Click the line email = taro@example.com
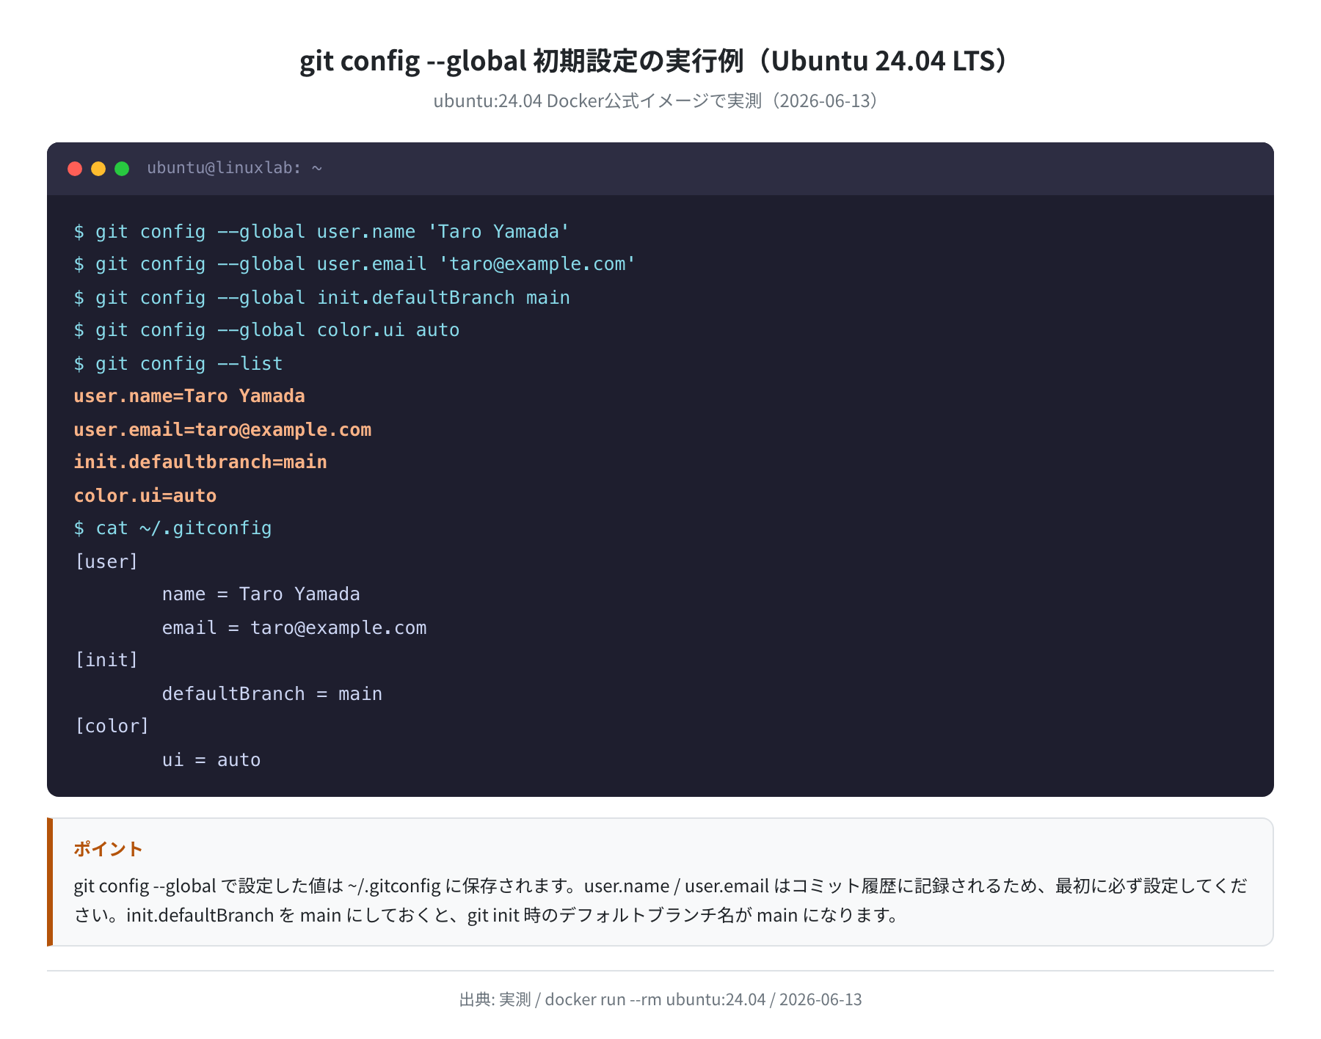This screenshot has height=1039, width=1321. (294, 628)
